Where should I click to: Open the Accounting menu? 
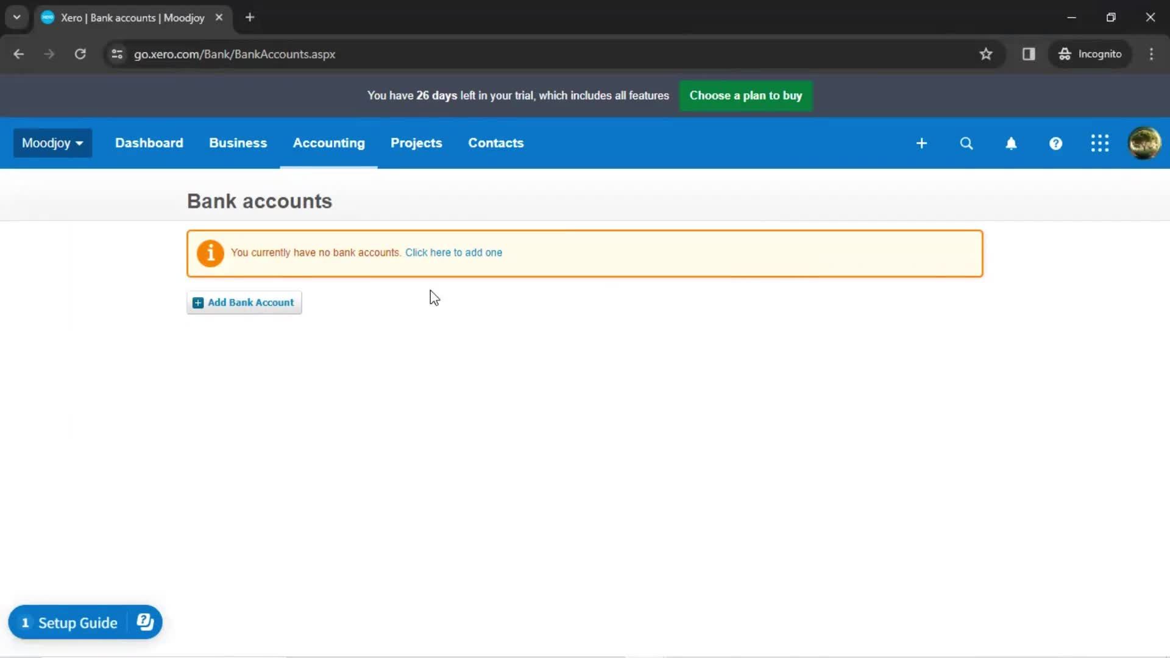click(328, 143)
